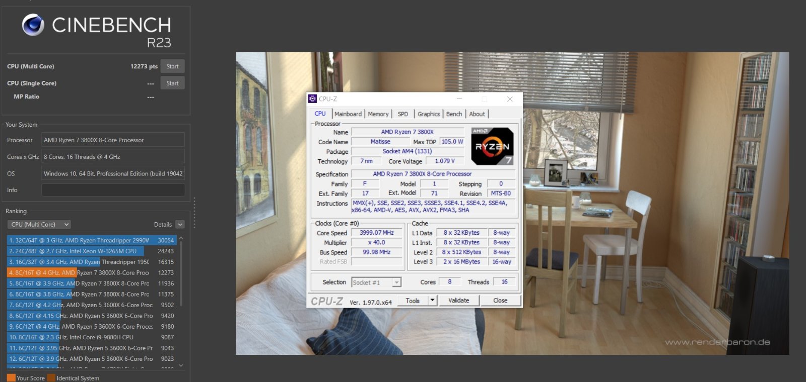This screenshot has width=806, height=382.
Task: Click the OS field showing Windows 10
Action: point(113,173)
